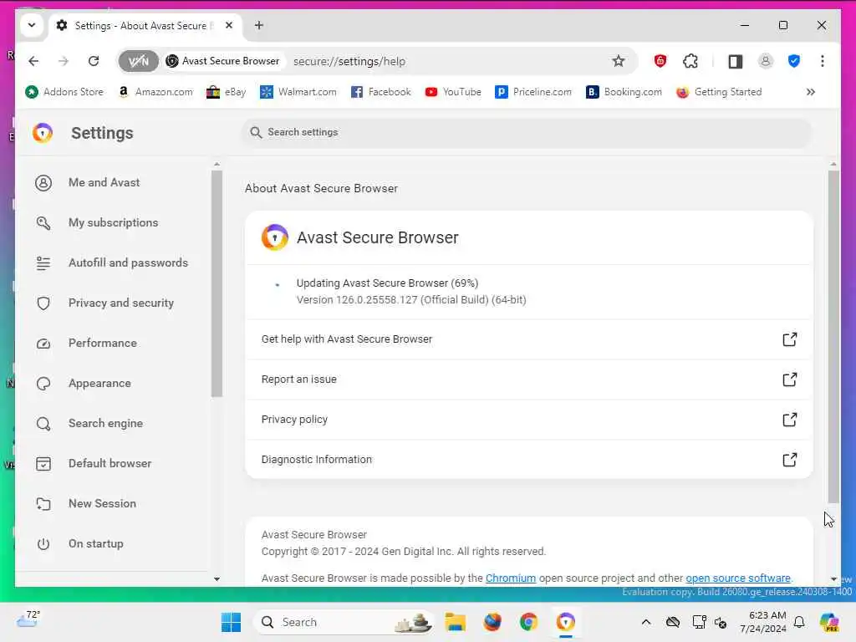
Task: Click the Avast logo beside Settings heading
Action: pos(43,133)
